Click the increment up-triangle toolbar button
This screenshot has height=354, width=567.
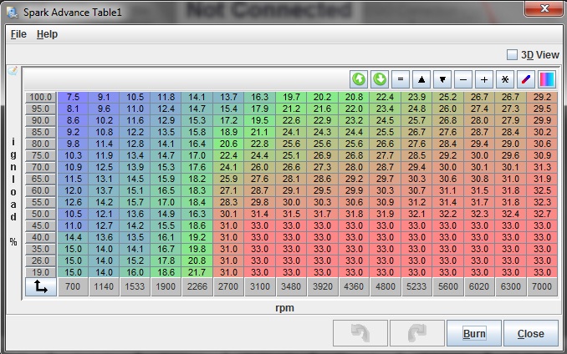421,79
